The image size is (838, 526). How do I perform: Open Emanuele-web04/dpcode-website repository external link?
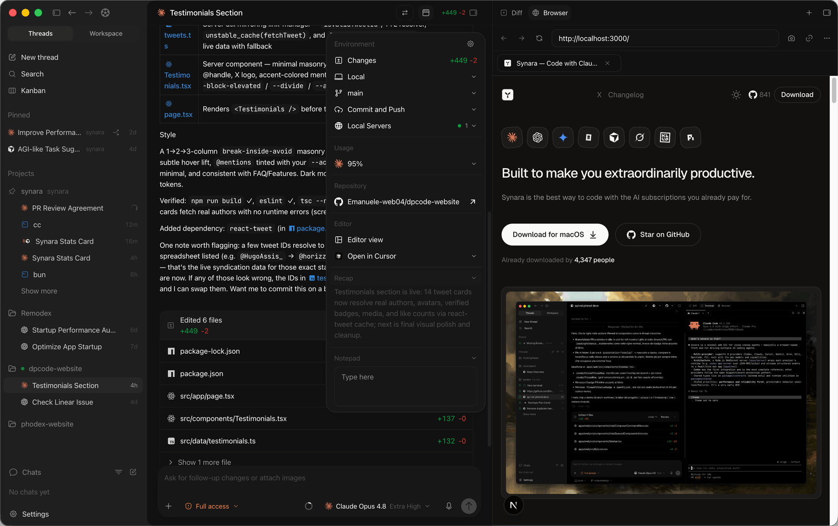pos(472,202)
